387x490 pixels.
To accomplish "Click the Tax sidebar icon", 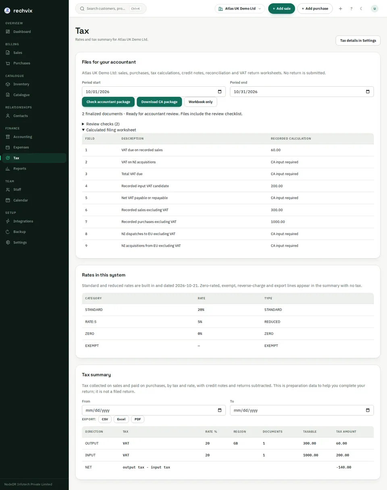I will coord(8,158).
